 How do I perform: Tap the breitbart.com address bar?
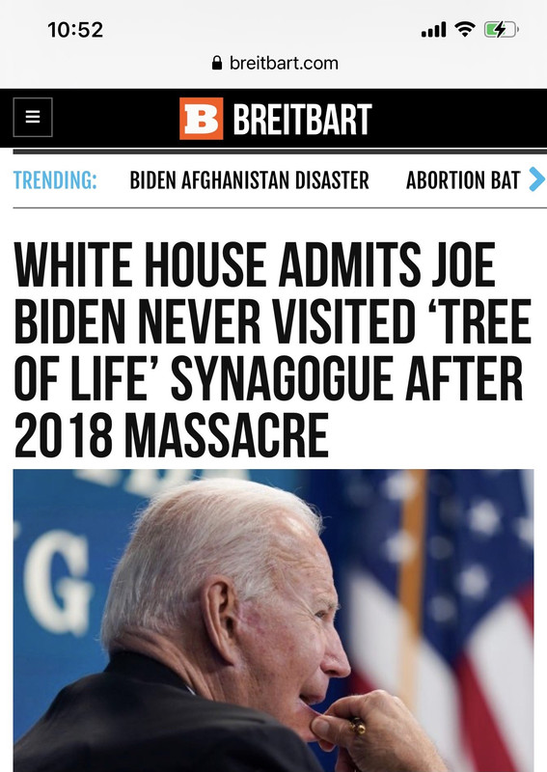point(275,63)
